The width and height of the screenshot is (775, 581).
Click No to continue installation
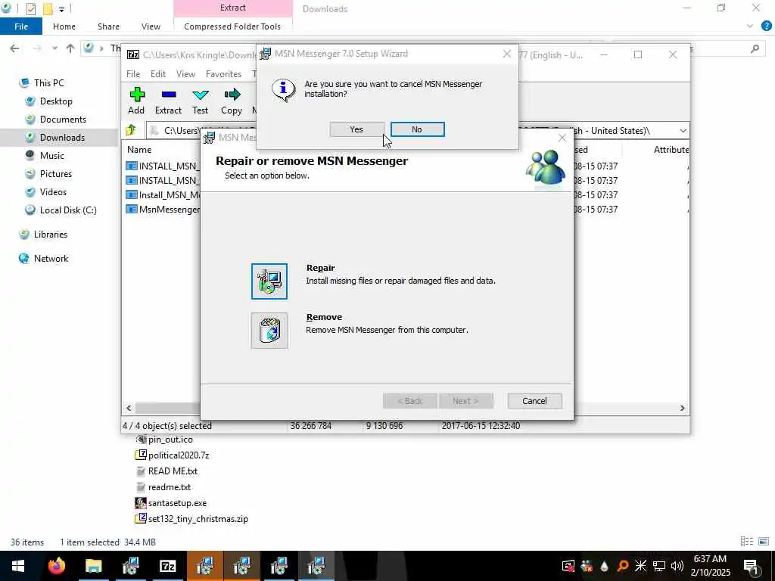[x=417, y=129]
